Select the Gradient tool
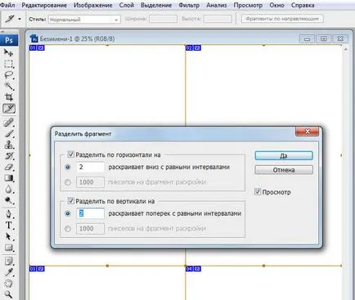This screenshot has width=355, height=300. coord(9,178)
